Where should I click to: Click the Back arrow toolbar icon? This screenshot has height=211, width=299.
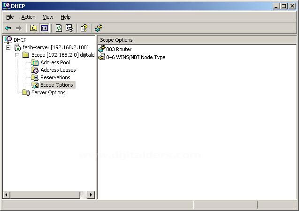click(x=8, y=28)
